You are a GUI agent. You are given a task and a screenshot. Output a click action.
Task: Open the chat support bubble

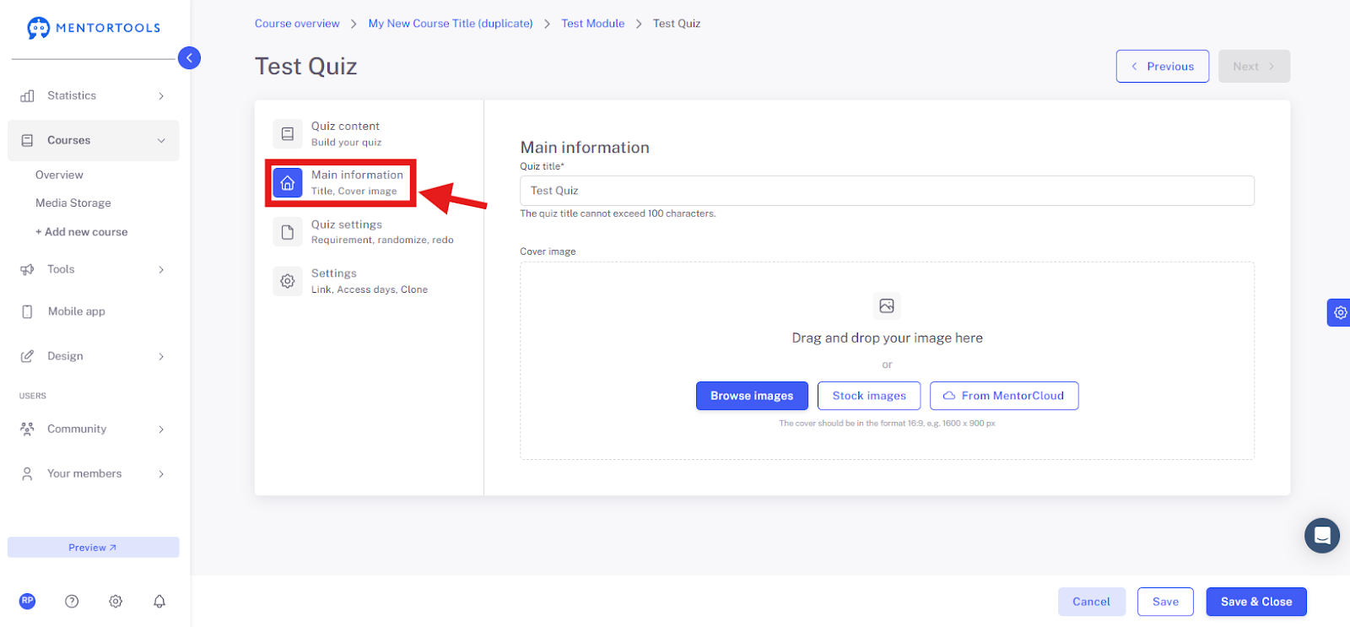coord(1322,536)
